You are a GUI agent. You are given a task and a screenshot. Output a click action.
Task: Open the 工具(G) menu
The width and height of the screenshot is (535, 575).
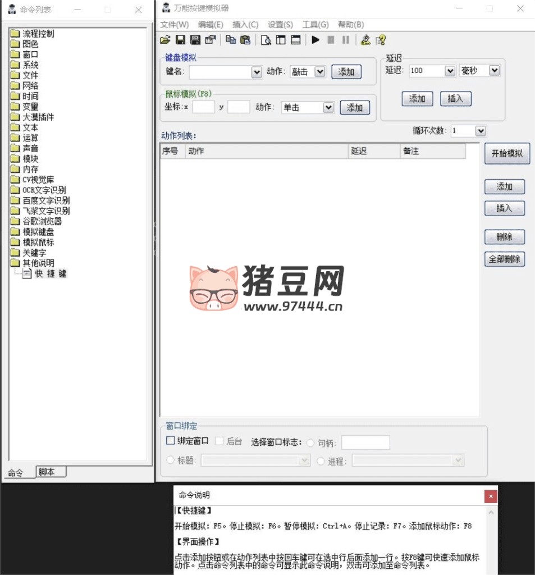tap(315, 25)
